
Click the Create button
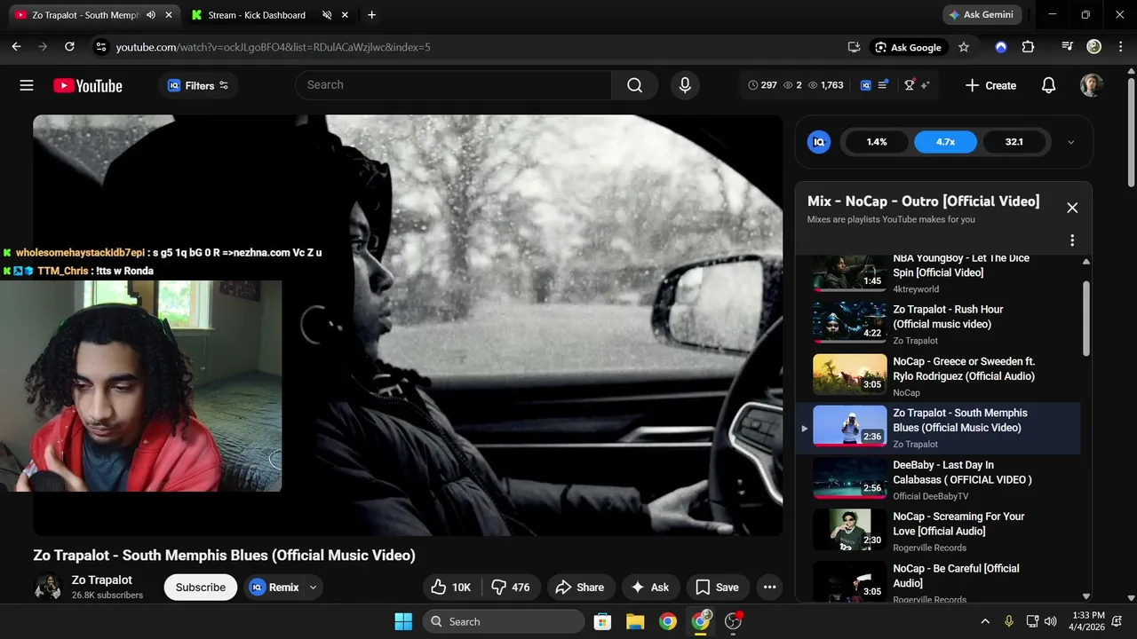coord(990,85)
